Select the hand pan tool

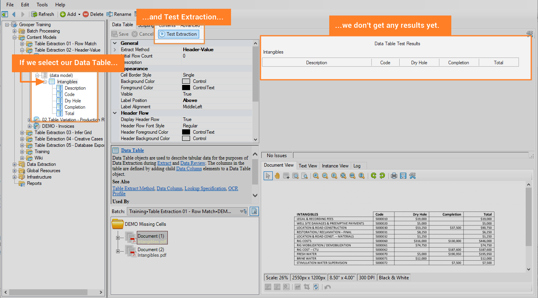coord(277,176)
